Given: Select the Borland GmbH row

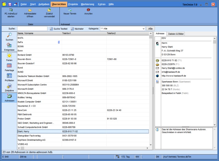Looking at the screenshot, I should (83, 55).
